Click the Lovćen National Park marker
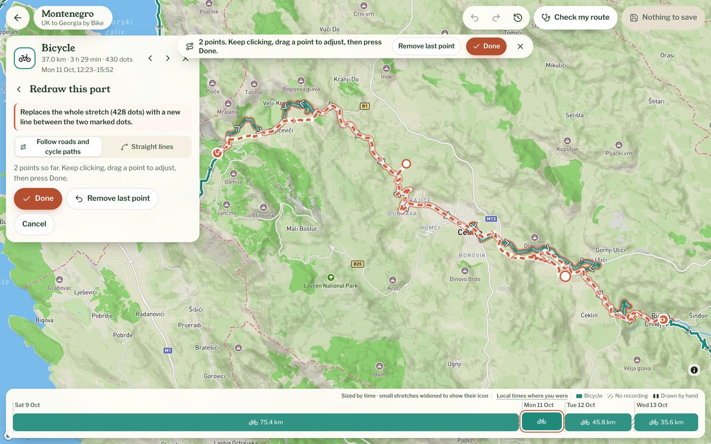Viewport: 711px width, 444px height. coord(331,278)
